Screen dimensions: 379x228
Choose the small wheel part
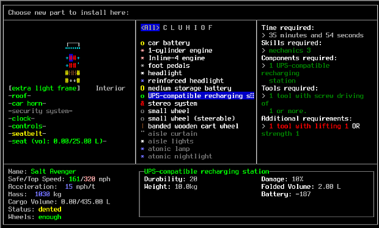169,111
